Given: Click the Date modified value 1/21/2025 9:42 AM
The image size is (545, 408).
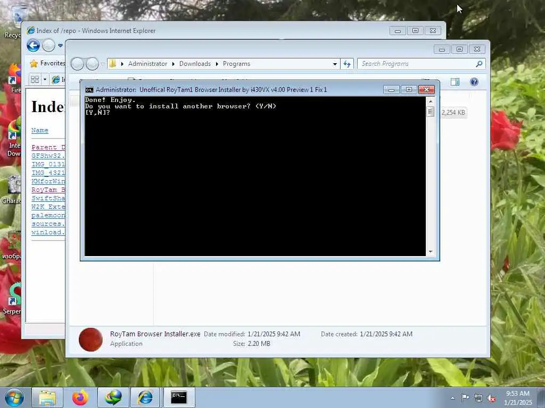Looking at the screenshot, I should click(274, 334).
